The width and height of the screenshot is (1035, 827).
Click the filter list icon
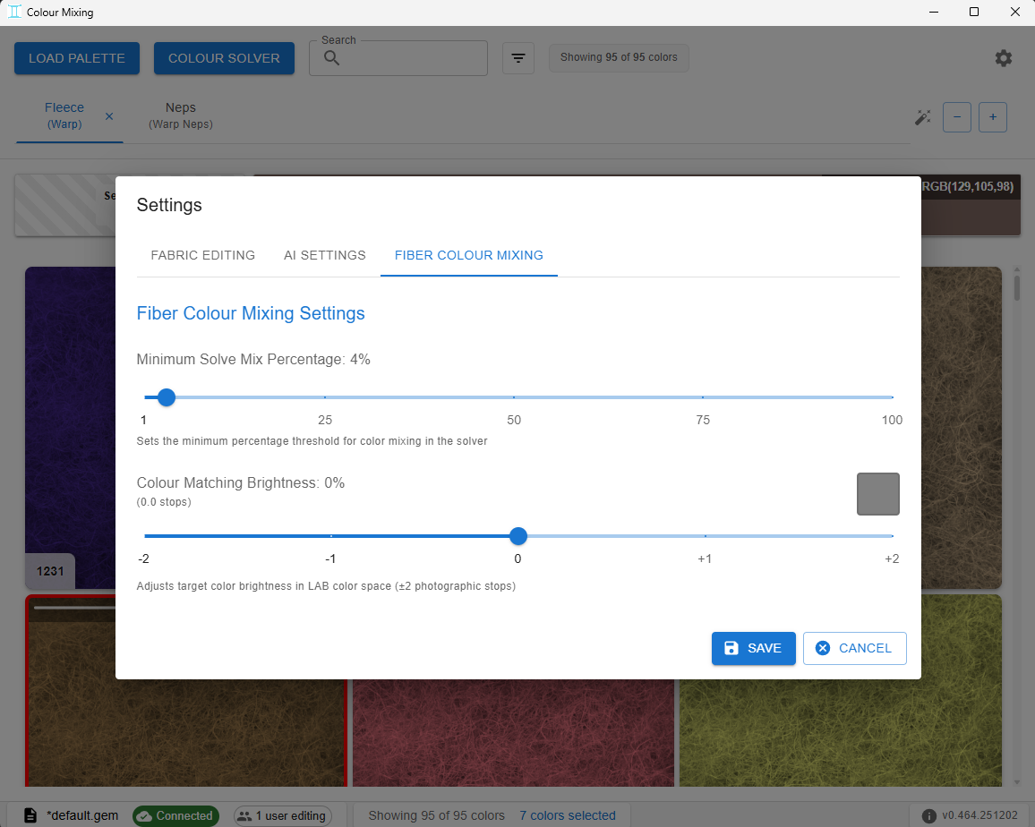pos(518,58)
